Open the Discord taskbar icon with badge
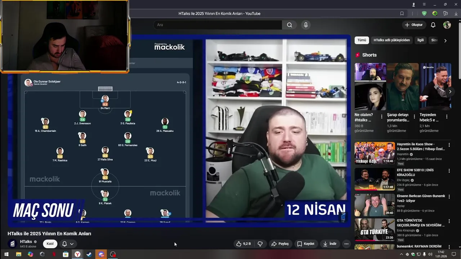 point(101,254)
